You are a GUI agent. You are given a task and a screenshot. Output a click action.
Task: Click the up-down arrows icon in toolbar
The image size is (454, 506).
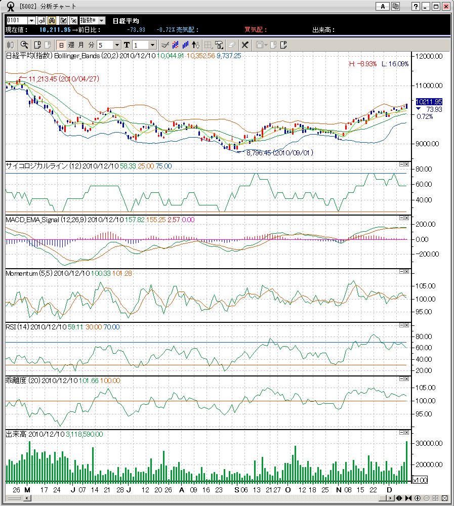tap(196, 45)
